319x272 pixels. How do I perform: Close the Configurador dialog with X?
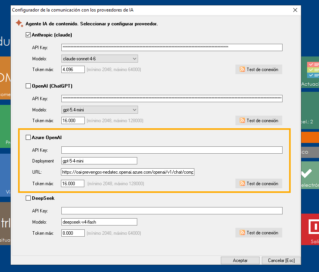[295, 10]
